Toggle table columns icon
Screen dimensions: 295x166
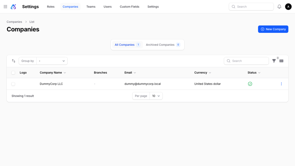pos(281,61)
